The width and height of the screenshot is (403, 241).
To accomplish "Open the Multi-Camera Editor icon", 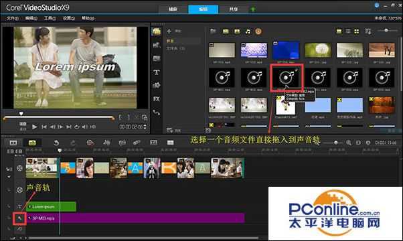I will (170, 143).
